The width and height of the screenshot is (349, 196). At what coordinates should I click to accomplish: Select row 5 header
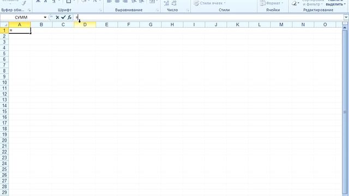click(4, 53)
